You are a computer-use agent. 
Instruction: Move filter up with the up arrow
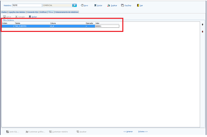point(203,25)
